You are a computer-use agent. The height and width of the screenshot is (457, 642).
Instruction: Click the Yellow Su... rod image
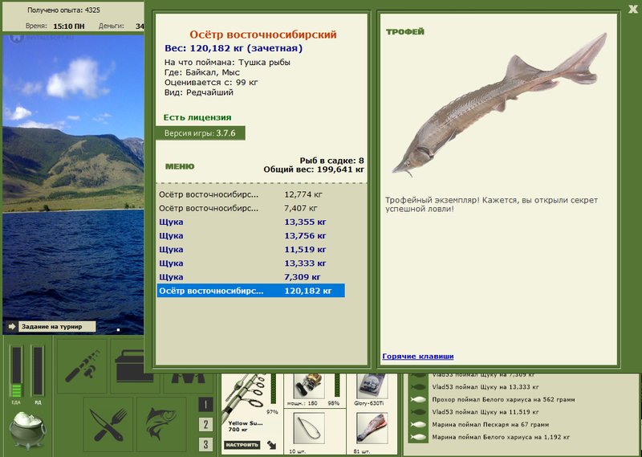click(246, 395)
